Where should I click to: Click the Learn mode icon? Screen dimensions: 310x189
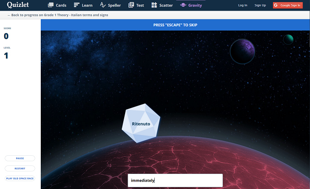coord(76,5)
